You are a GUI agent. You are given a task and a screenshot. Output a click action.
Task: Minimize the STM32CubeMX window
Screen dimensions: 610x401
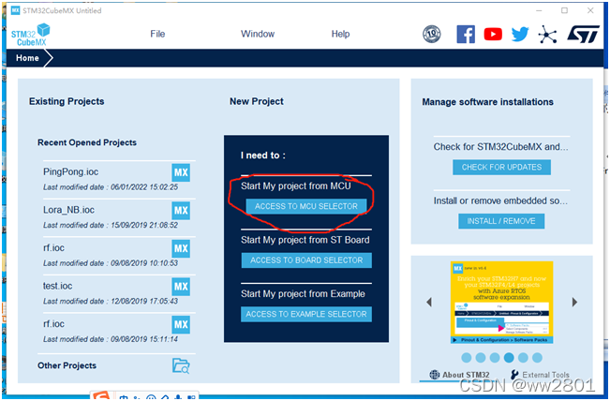click(x=539, y=10)
